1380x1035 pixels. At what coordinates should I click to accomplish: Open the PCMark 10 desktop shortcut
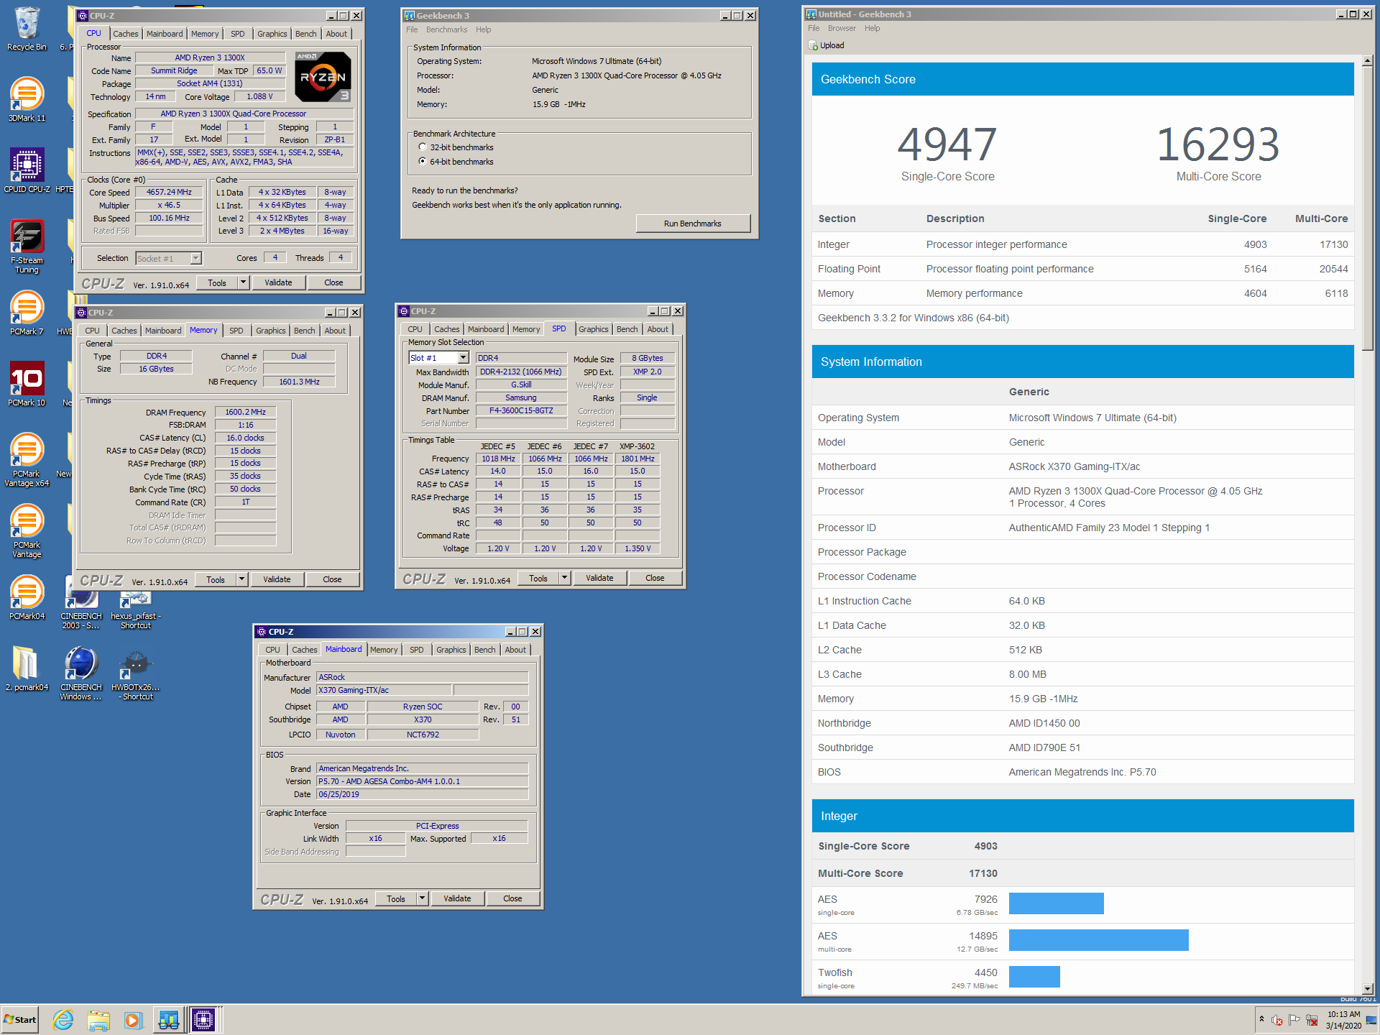[x=27, y=384]
